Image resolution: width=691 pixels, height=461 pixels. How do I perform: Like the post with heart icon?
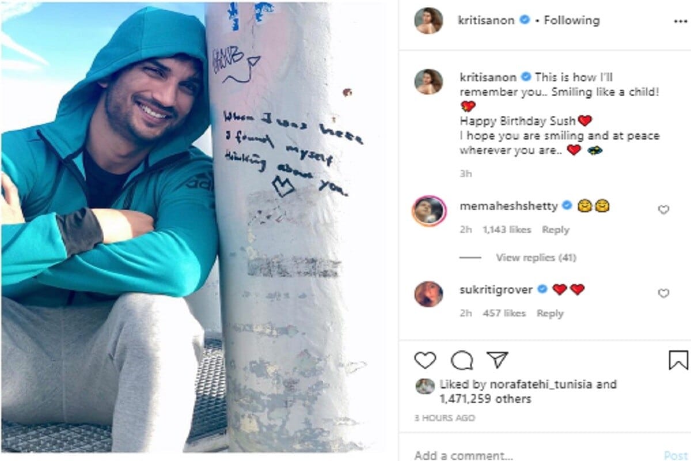coord(425,360)
